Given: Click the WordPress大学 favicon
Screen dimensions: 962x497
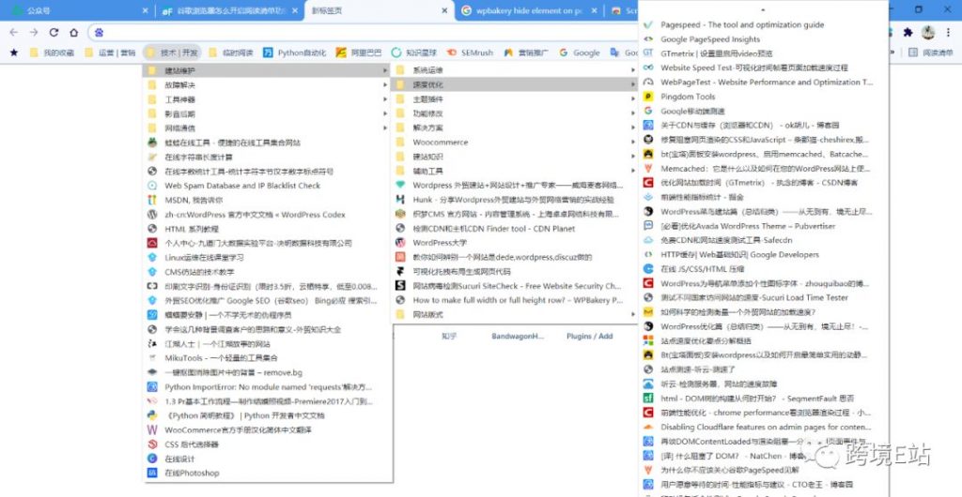Looking at the screenshot, I should click(400, 243).
